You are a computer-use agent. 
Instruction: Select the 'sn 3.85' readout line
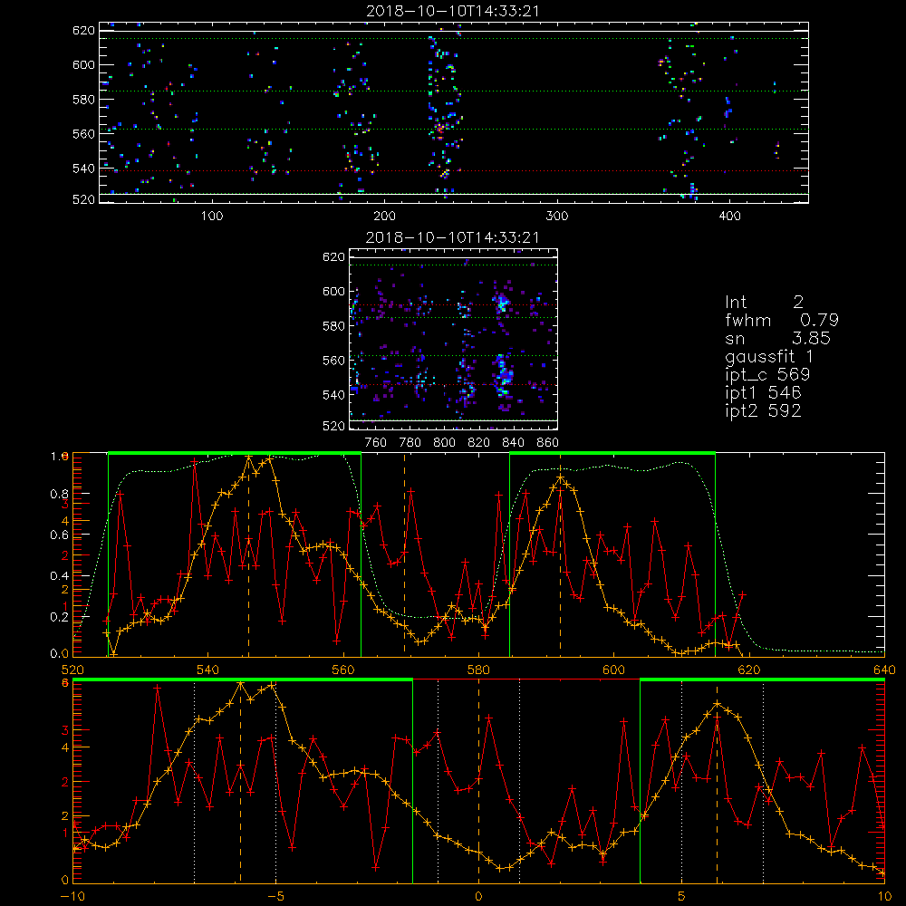click(777, 339)
